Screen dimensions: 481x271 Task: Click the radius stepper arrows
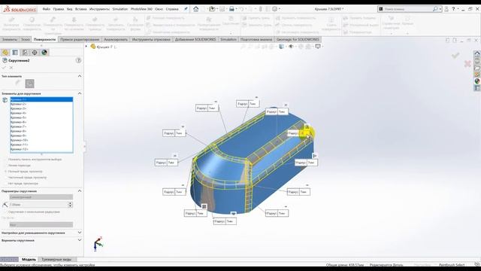pos(70,205)
